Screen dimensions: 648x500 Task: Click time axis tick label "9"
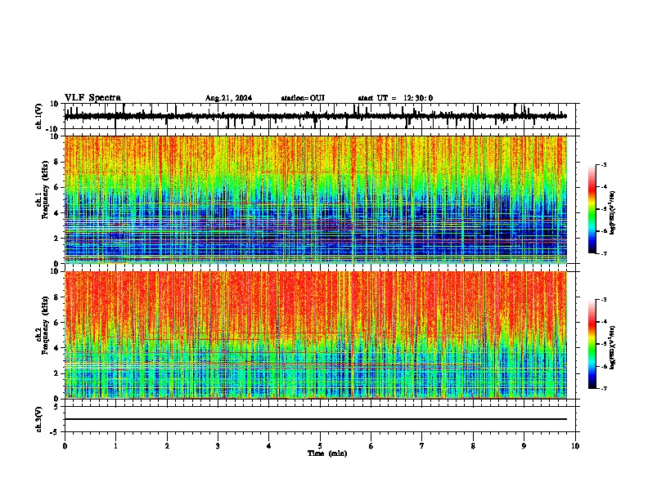(524, 446)
